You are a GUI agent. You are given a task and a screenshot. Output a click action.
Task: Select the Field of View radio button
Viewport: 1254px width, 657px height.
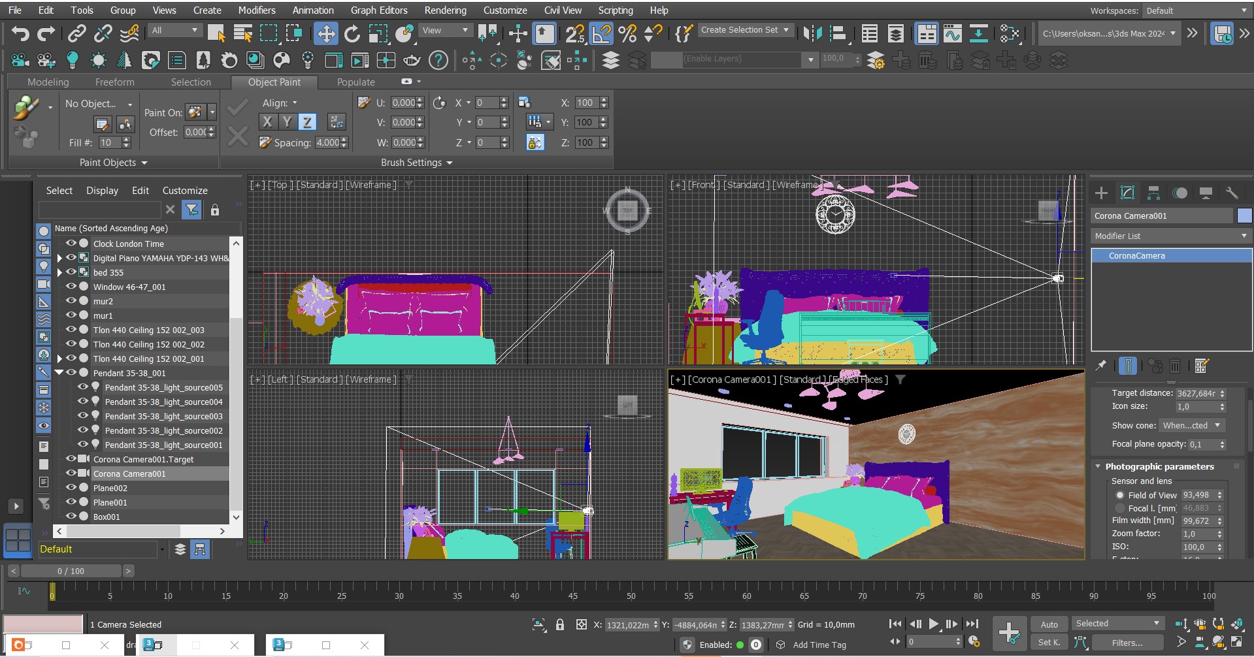[1120, 495]
